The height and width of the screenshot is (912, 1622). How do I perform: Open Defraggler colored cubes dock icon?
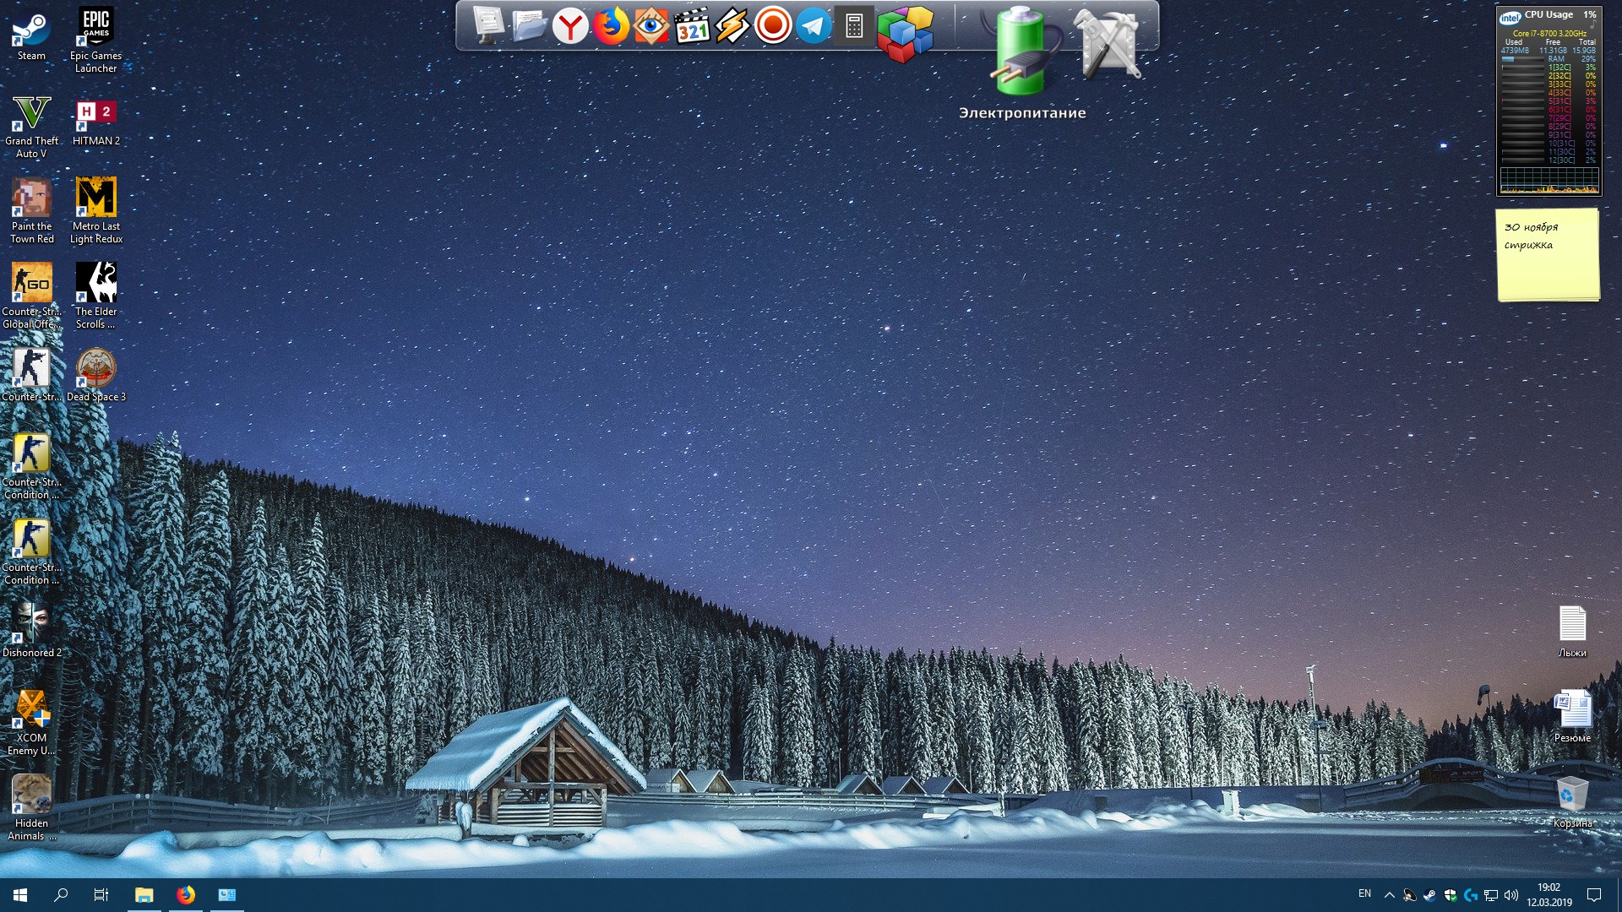(x=905, y=34)
